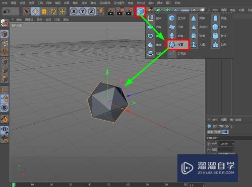
Task: Open the viewport Display menu
Action: tap(39, 20)
